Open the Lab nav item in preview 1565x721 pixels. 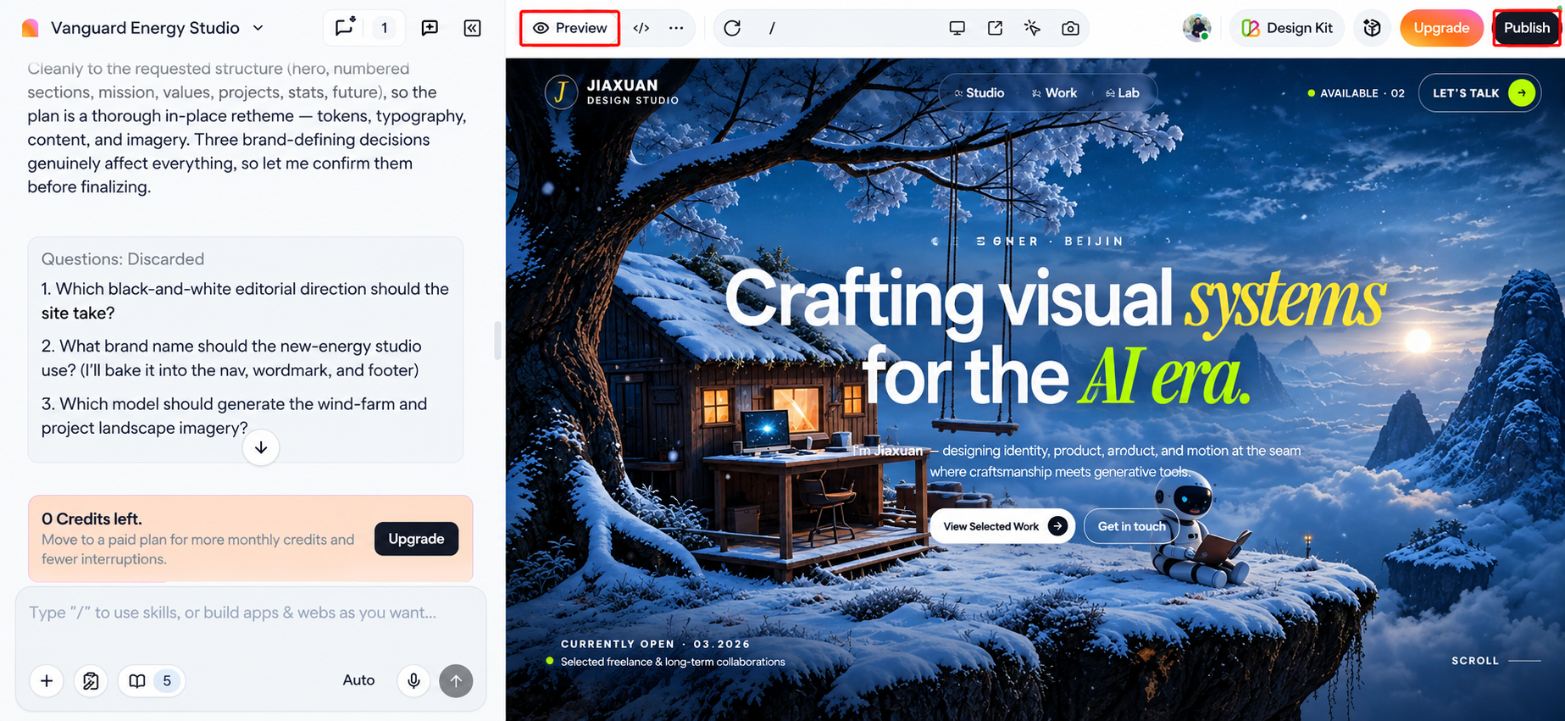pyautogui.click(x=1122, y=93)
